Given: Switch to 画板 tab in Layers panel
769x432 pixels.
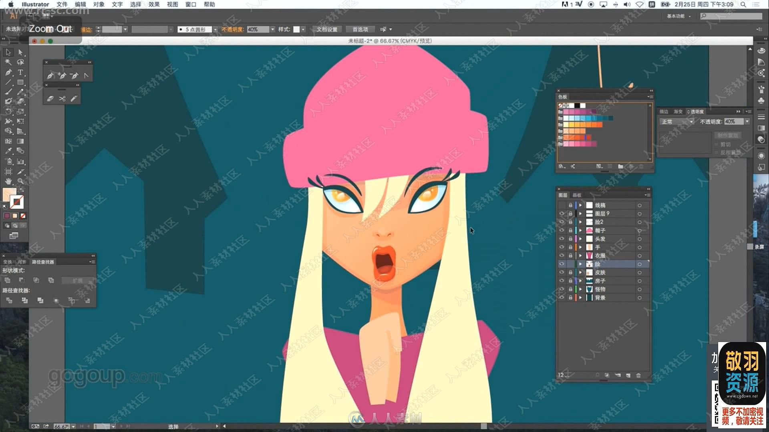Looking at the screenshot, I should [577, 195].
